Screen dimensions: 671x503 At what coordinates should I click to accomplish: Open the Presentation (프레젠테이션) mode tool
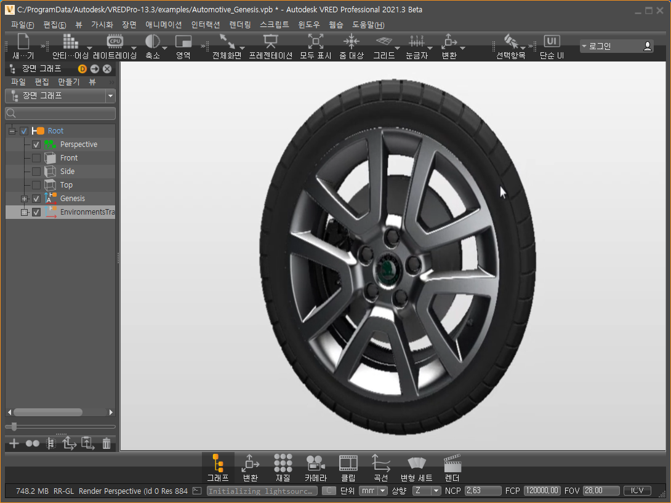(270, 42)
